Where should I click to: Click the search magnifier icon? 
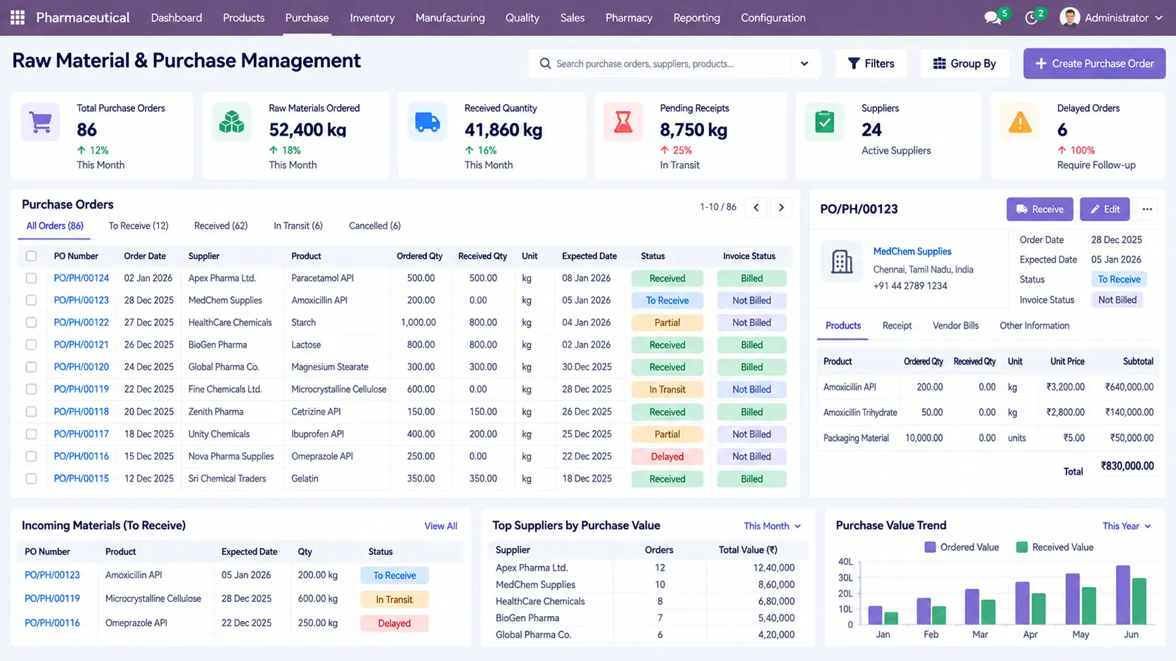click(x=545, y=63)
